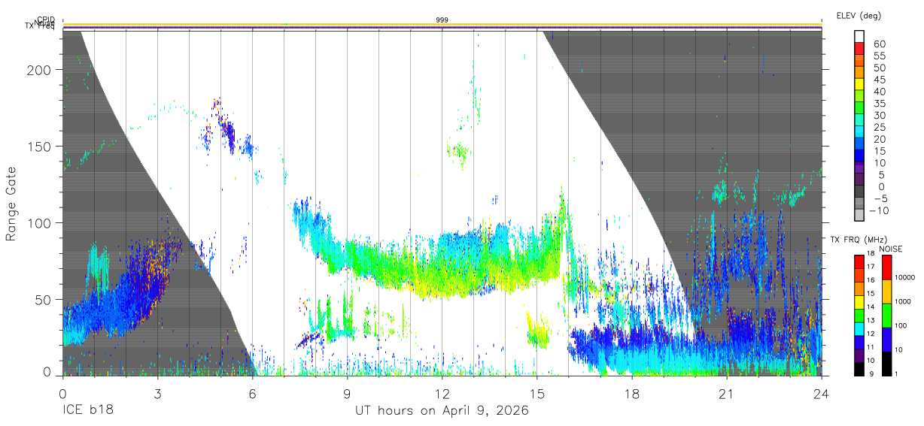Click ELEV colorbar label '30'
924x426 pixels.
pyautogui.click(x=880, y=115)
